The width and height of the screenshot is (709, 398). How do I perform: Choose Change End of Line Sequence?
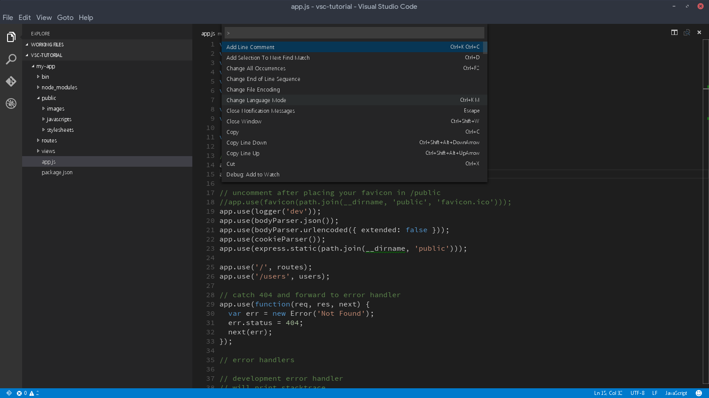tap(352, 79)
